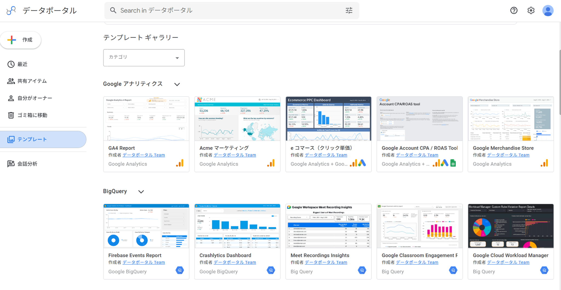Click the 作成 create button
The height and width of the screenshot is (290, 561).
21,40
